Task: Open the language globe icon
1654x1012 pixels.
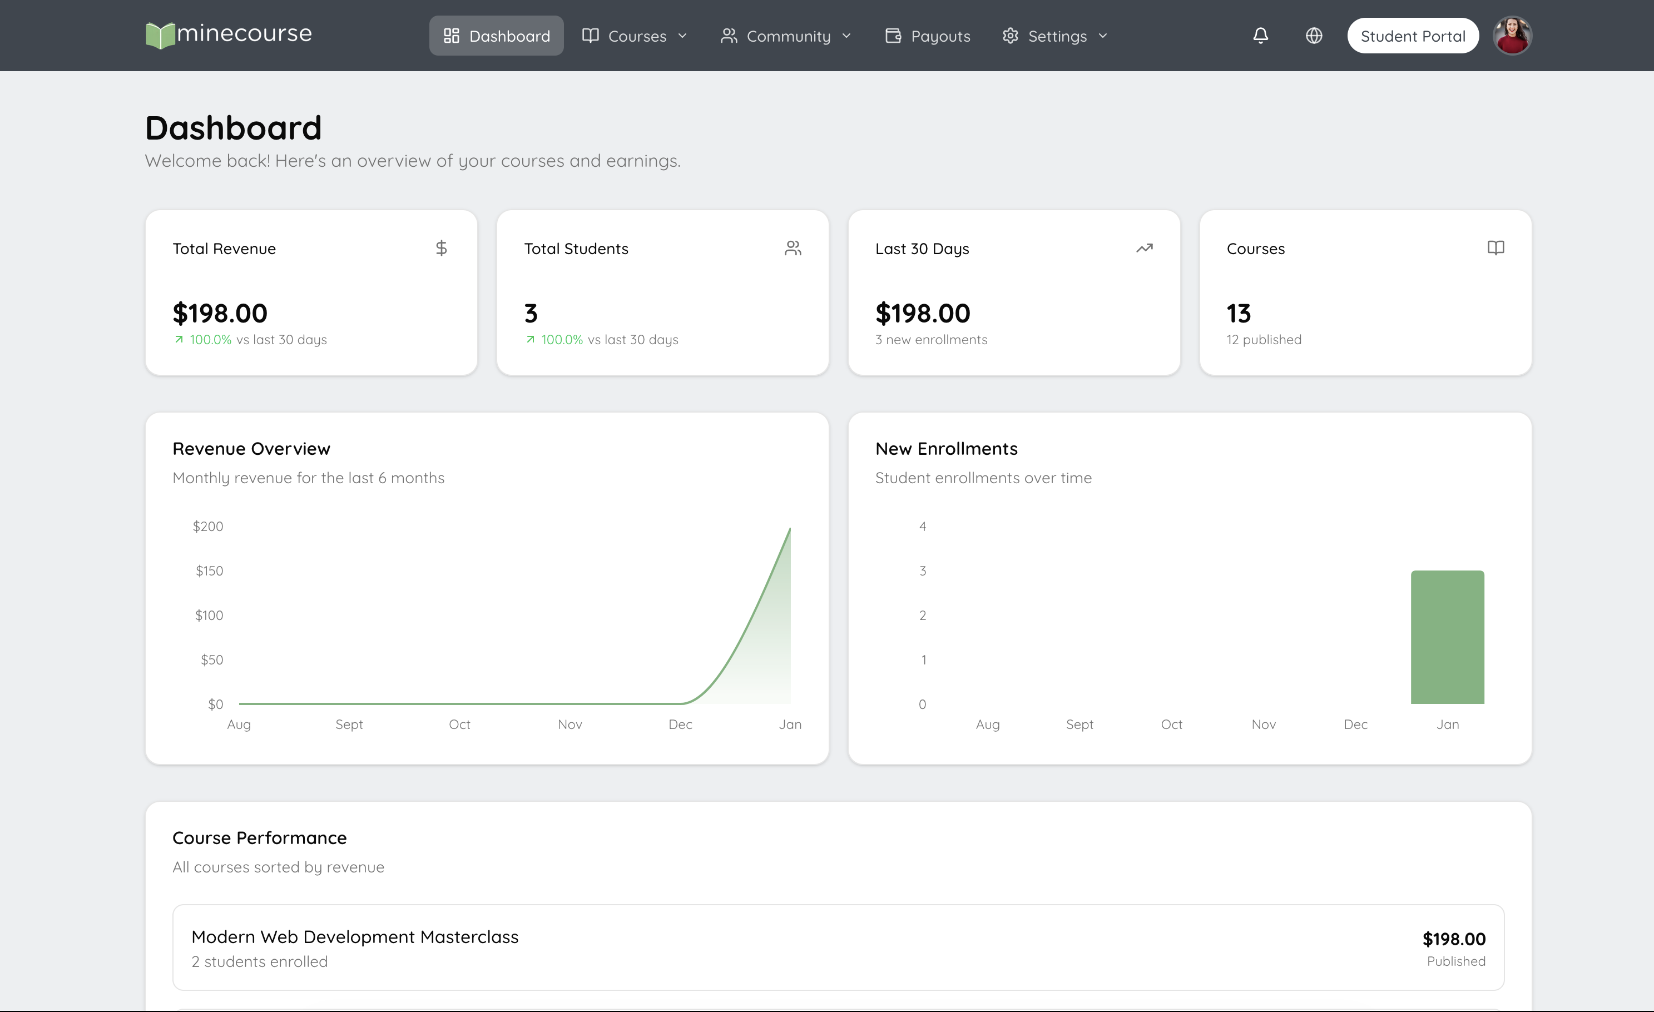Action: coord(1314,36)
